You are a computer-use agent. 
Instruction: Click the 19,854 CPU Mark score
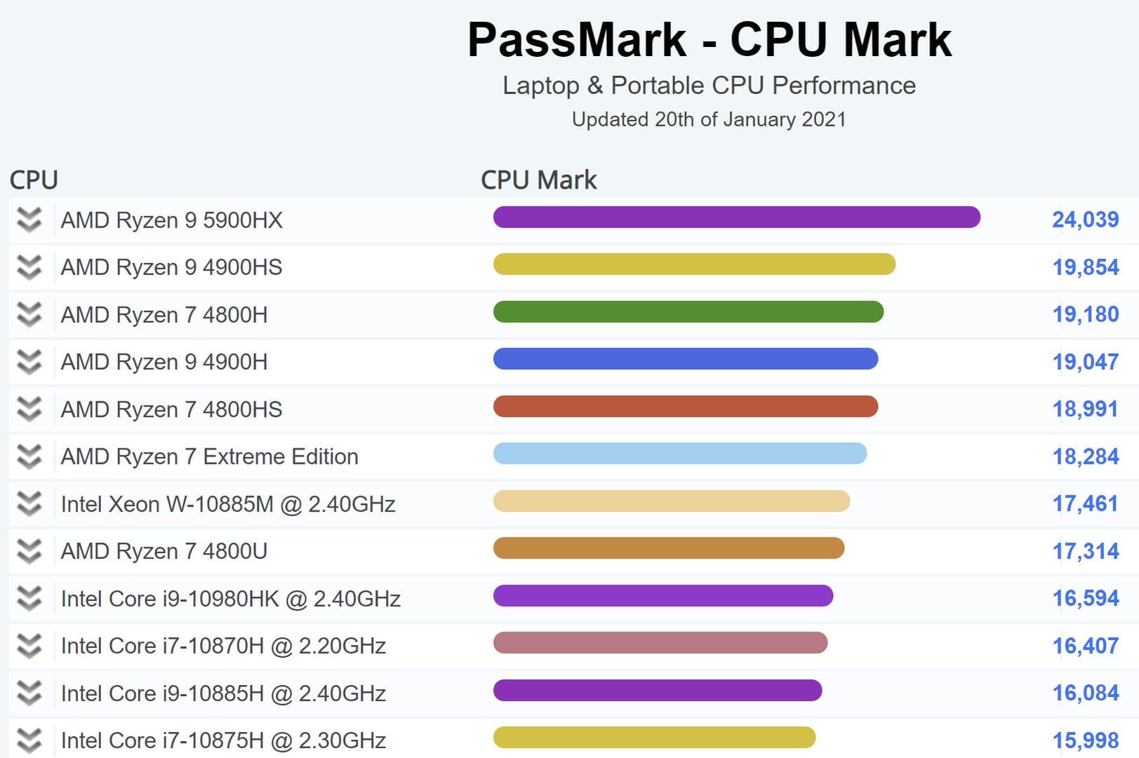pyautogui.click(x=1085, y=267)
